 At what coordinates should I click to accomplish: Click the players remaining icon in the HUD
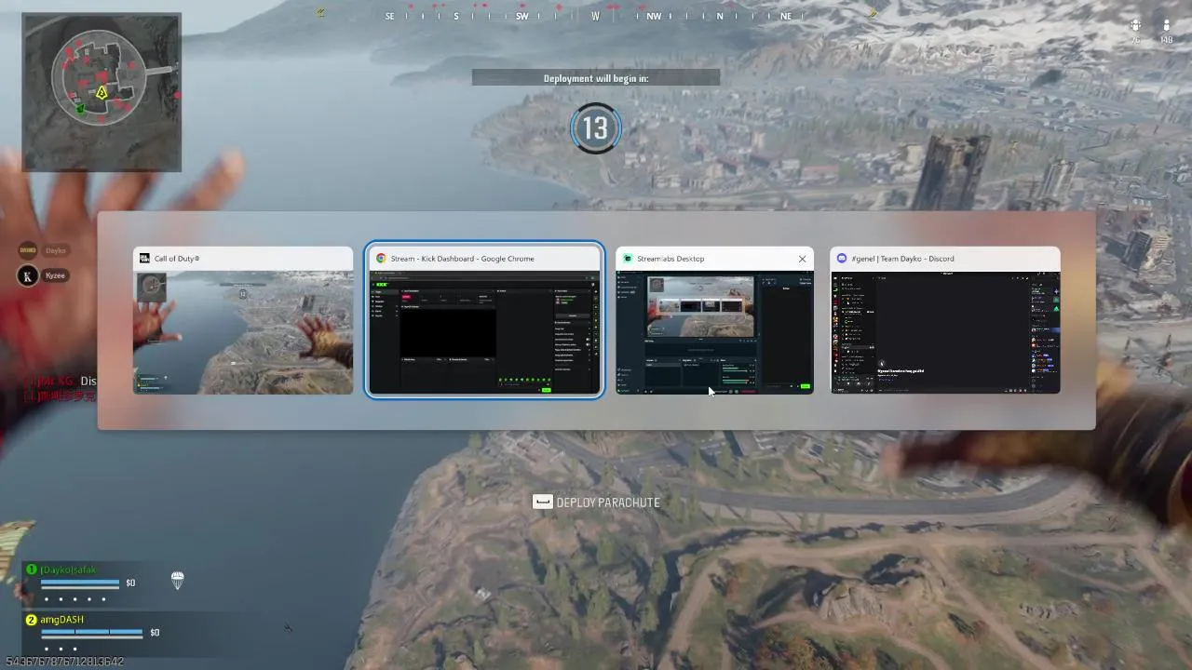click(1166, 25)
